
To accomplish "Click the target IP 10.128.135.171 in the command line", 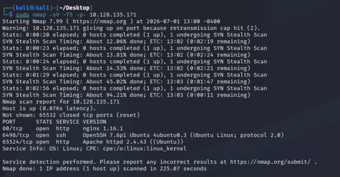I will pyautogui.click(x=113, y=15).
